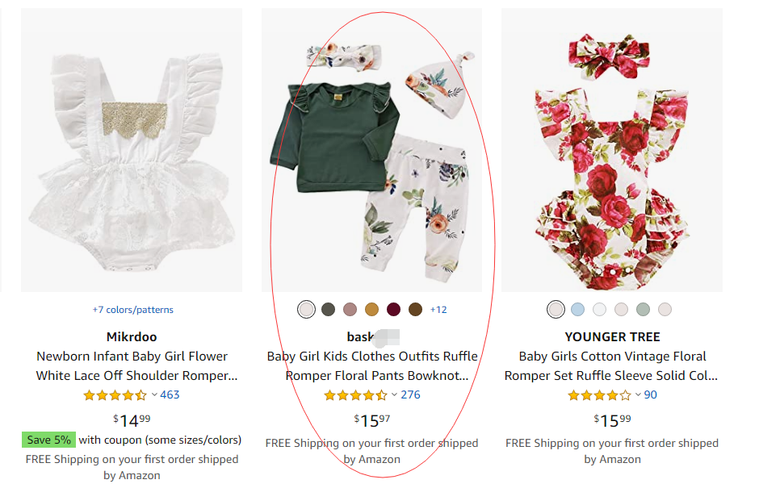Select the brown color swatch
Image resolution: width=780 pixels, height=484 pixels.
(x=415, y=310)
